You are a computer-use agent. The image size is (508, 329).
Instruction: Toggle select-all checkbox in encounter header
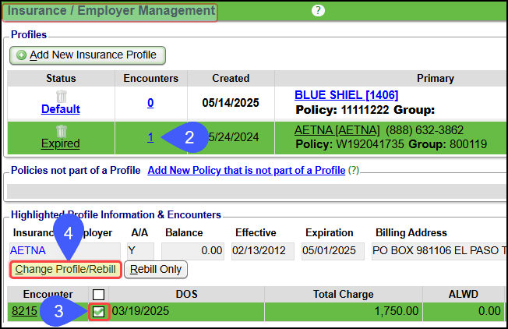coord(98,295)
